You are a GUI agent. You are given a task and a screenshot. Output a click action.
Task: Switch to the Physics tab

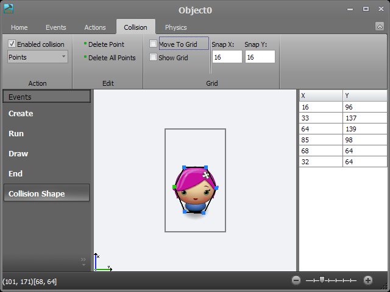tap(175, 27)
